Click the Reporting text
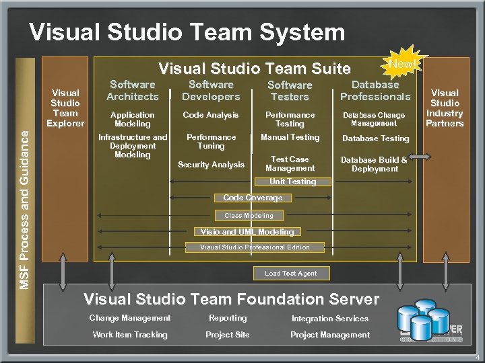This screenshot has width=485, height=363. (x=228, y=318)
